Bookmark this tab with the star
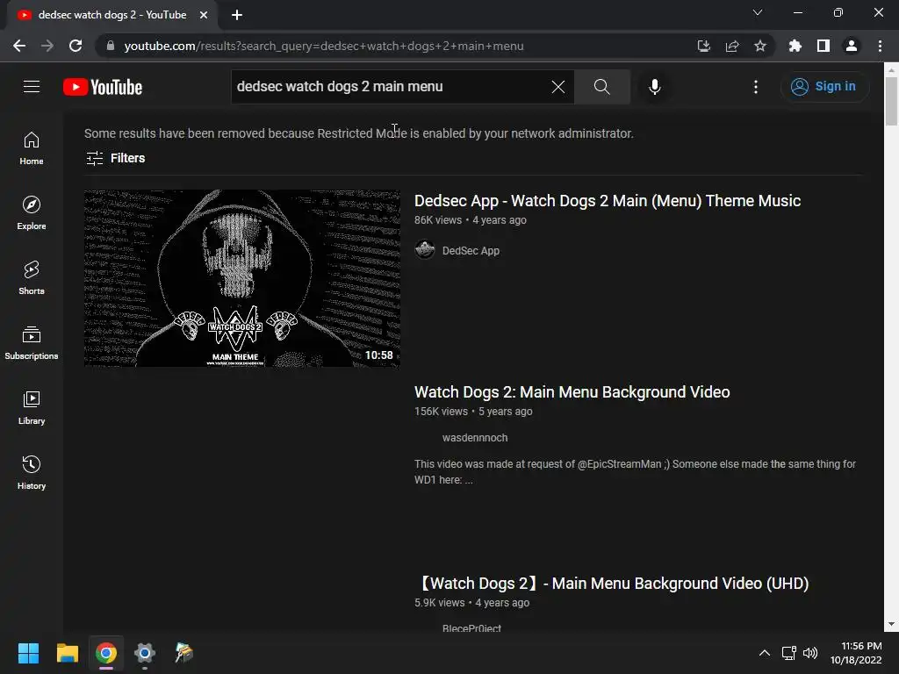Image resolution: width=899 pixels, height=674 pixels. click(x=759, y=46)
